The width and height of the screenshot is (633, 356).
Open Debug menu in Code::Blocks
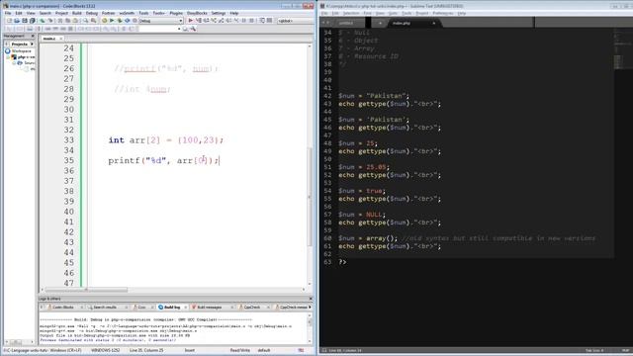pos(92,13)
